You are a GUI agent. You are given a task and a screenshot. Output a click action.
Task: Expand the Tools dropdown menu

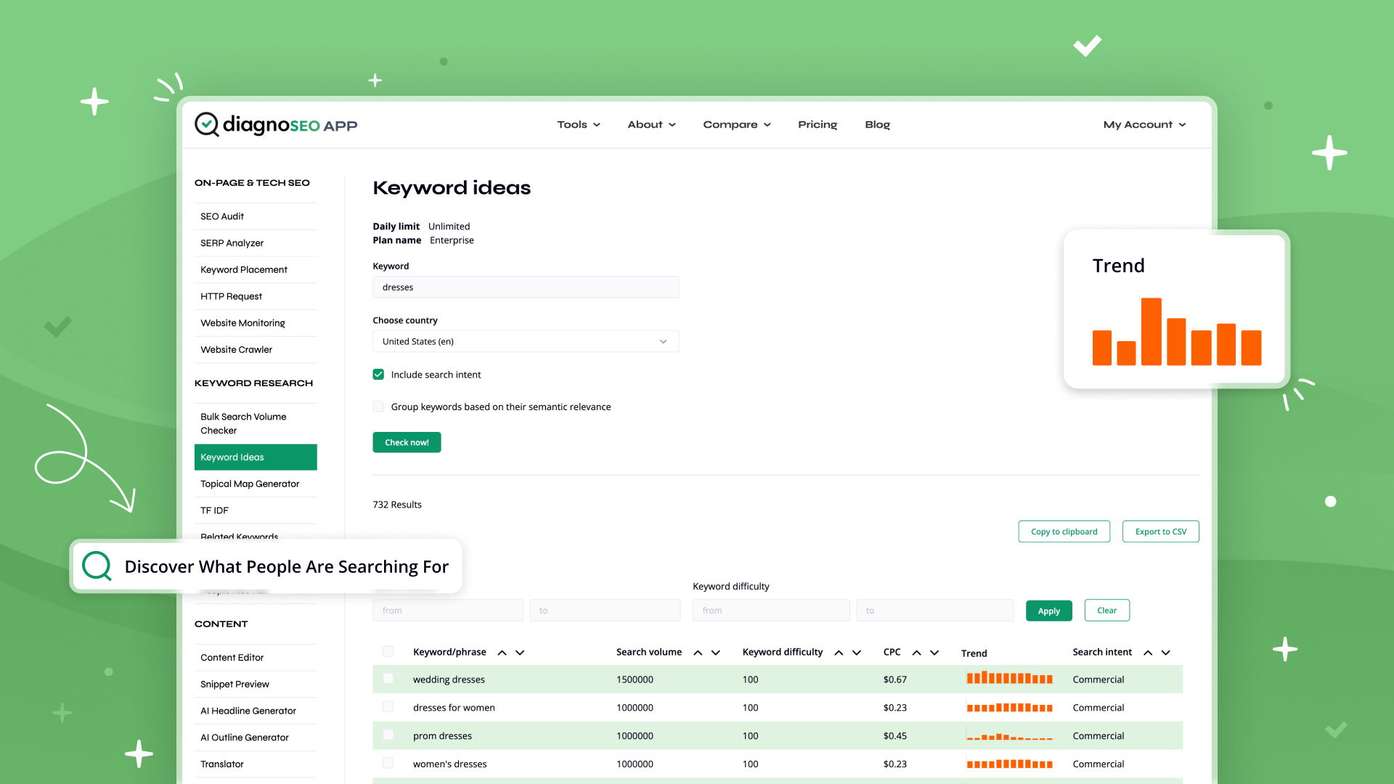coord(577,123)
